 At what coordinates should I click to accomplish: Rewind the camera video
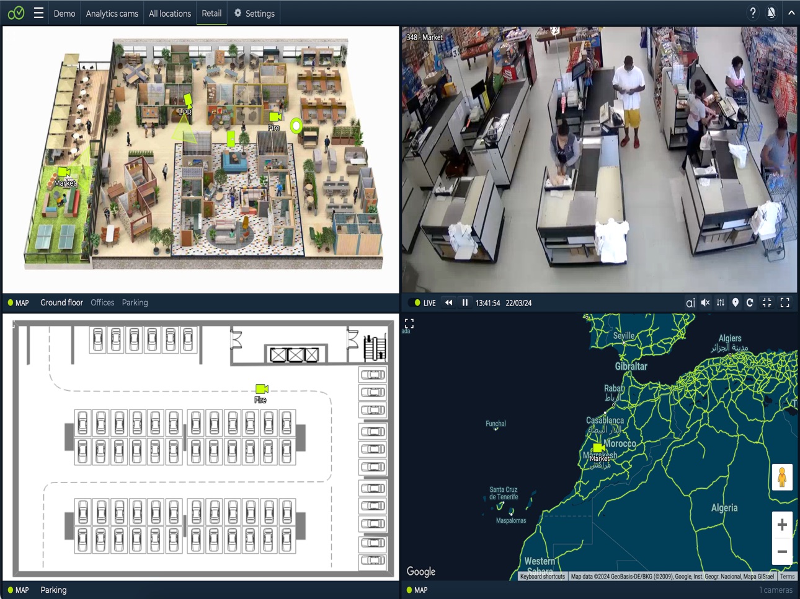pos(448,303)
